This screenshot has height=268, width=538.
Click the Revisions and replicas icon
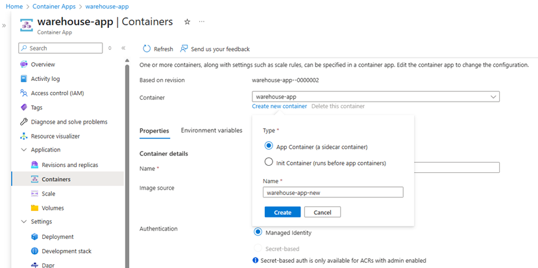(34, 165)
